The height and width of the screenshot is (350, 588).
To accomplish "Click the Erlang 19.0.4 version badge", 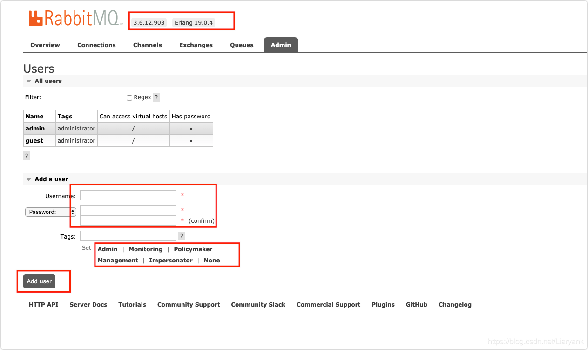I will [194, 22].
